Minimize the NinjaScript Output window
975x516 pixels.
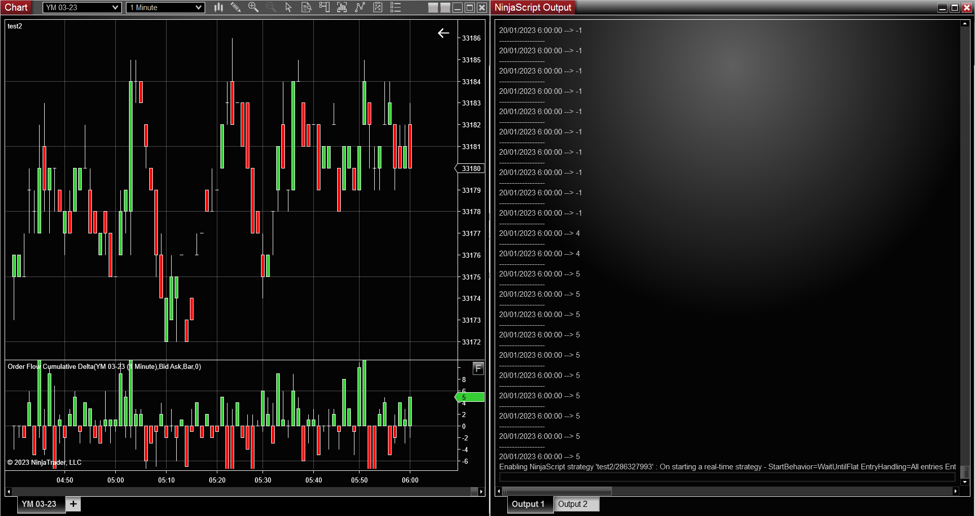tap(942, 8)
